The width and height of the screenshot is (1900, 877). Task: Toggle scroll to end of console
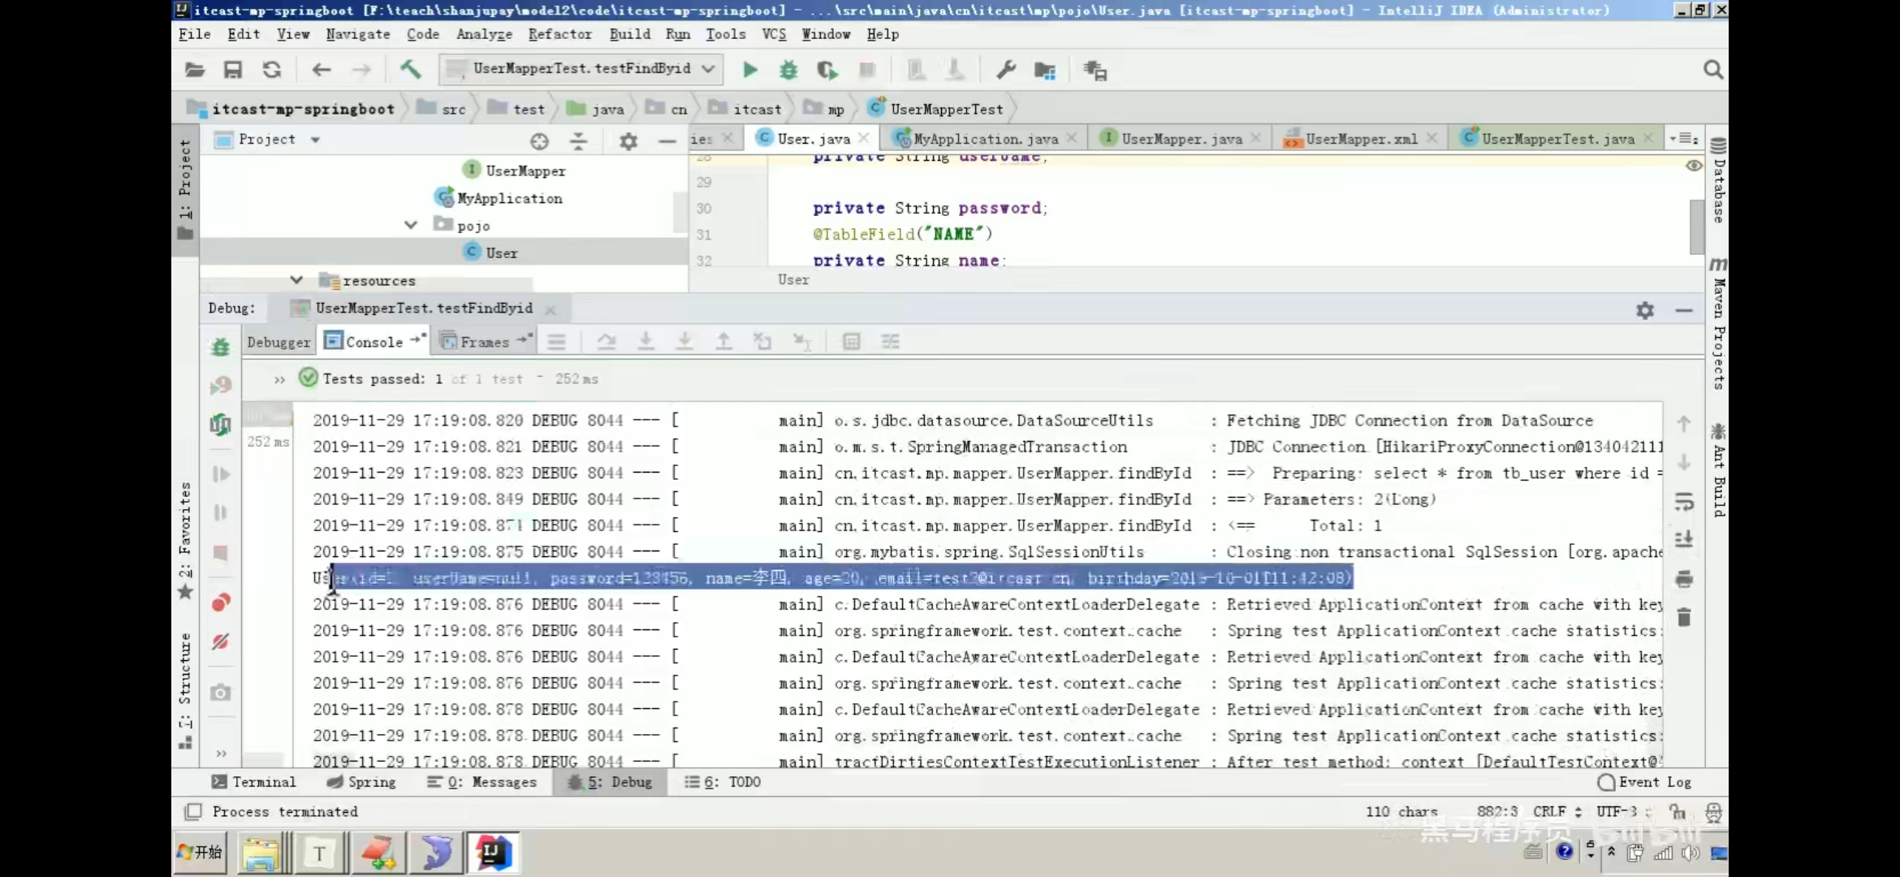tap(1684, 540)
